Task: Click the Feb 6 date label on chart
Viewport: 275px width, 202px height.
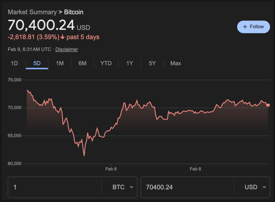Action: (x=111, y=169)
